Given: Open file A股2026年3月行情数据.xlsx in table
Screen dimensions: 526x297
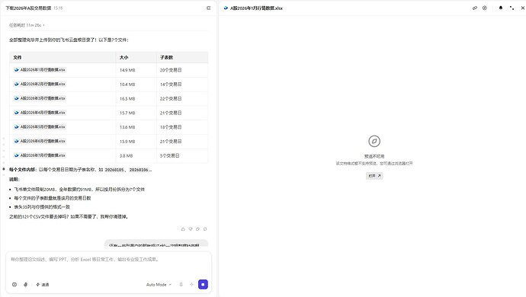Looking at the screenshot, I should coord(40,98).
